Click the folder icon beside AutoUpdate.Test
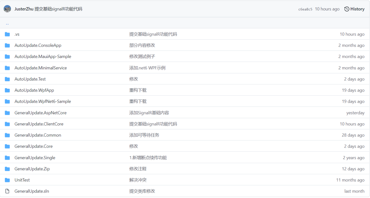Viewport: 370px width, 198px height. (7, 79)
